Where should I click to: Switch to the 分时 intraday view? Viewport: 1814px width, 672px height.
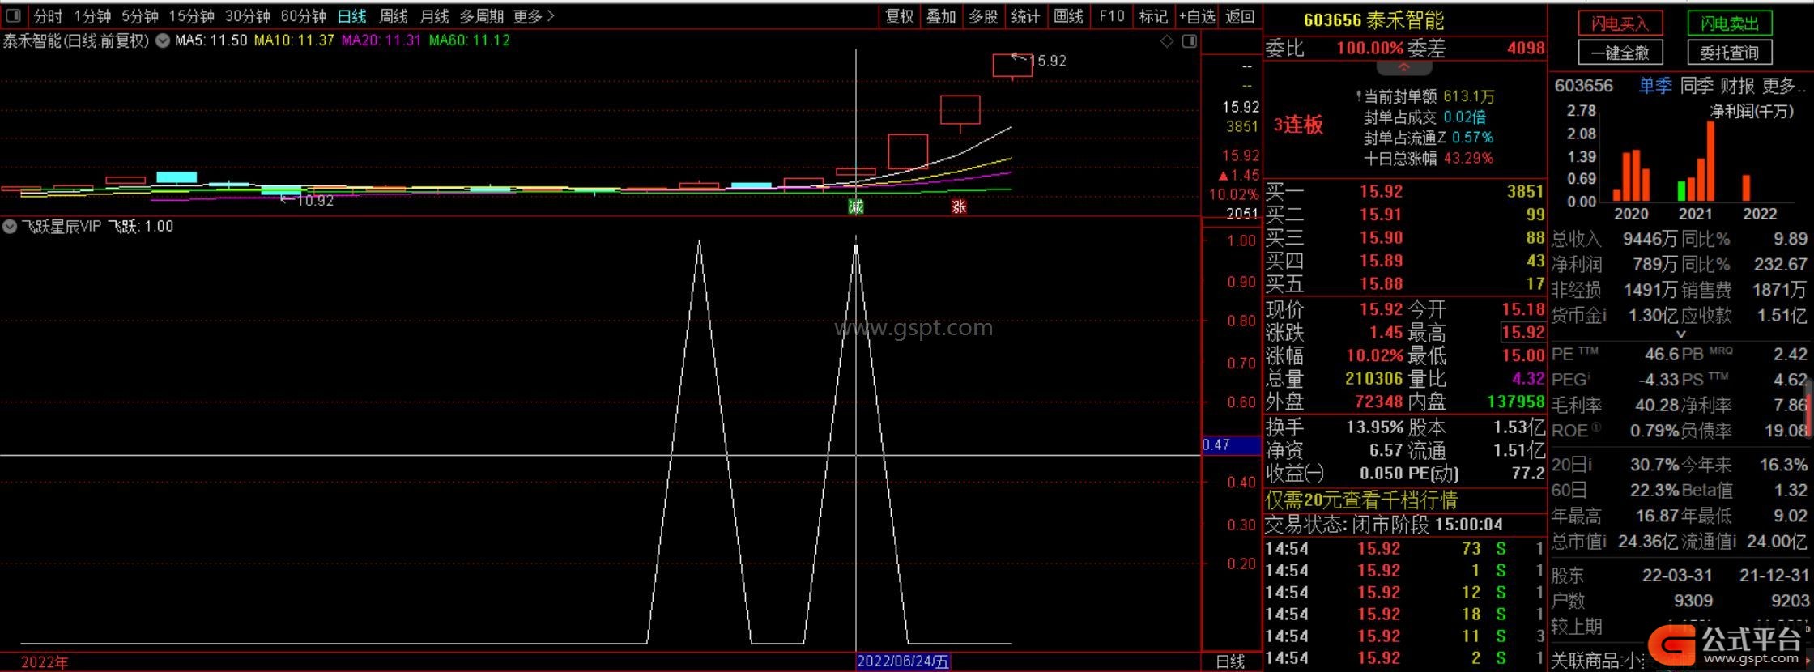(48, 16)
